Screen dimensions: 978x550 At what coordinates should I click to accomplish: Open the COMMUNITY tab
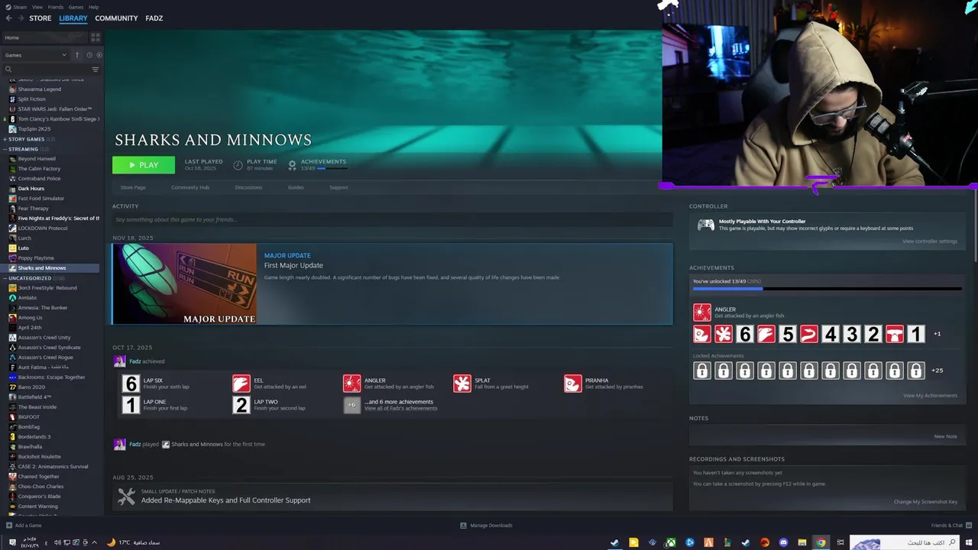116,18
